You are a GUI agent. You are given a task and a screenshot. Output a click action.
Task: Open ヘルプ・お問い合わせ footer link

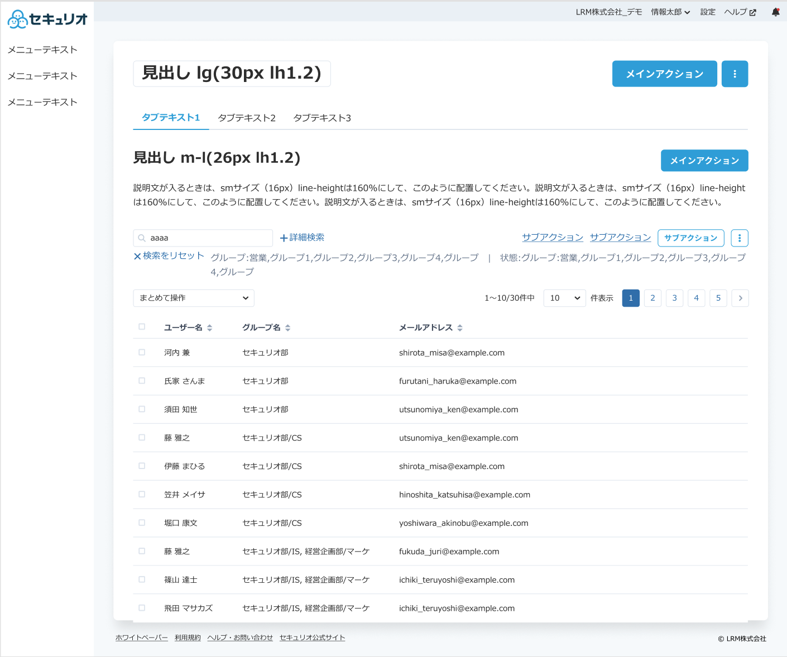click(x=240, y=638)
